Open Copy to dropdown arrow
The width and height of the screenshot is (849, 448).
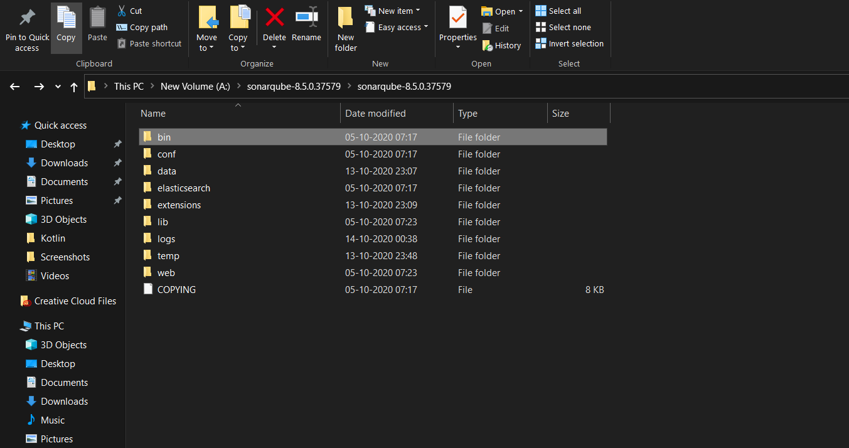243,48
